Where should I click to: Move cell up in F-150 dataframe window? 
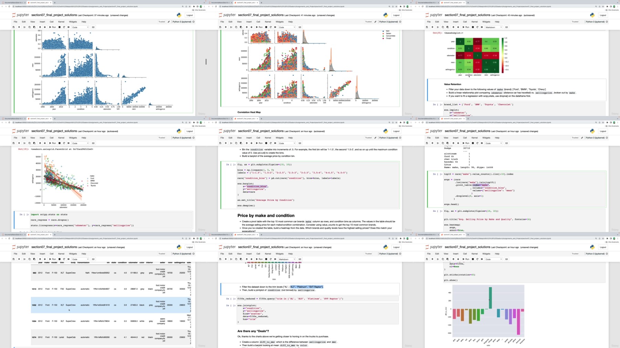[40, 259]
